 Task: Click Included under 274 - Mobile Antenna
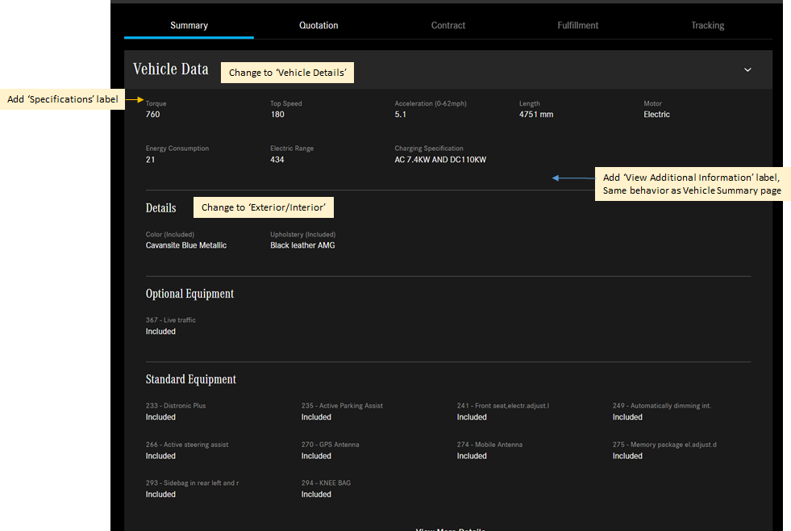click(472, 456)
